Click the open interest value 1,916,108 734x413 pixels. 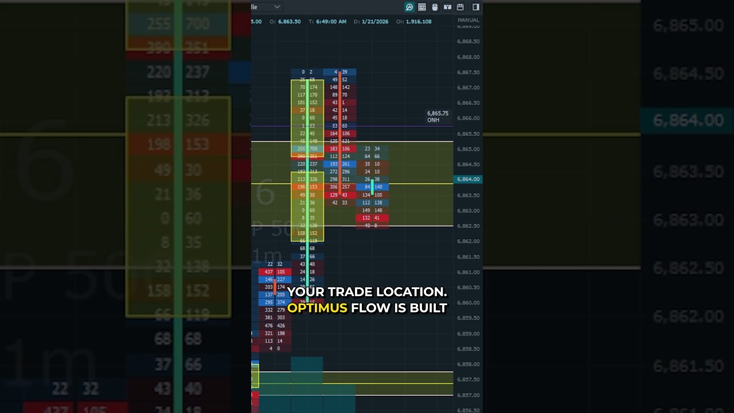coord(417,22)
